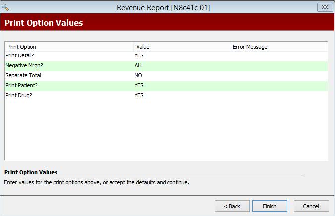Edit the YES value for Print Patient?
Screen dimensions: 335x216
point(139,85)
